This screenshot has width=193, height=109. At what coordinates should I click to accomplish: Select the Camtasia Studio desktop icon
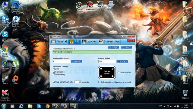coord(79,7)
